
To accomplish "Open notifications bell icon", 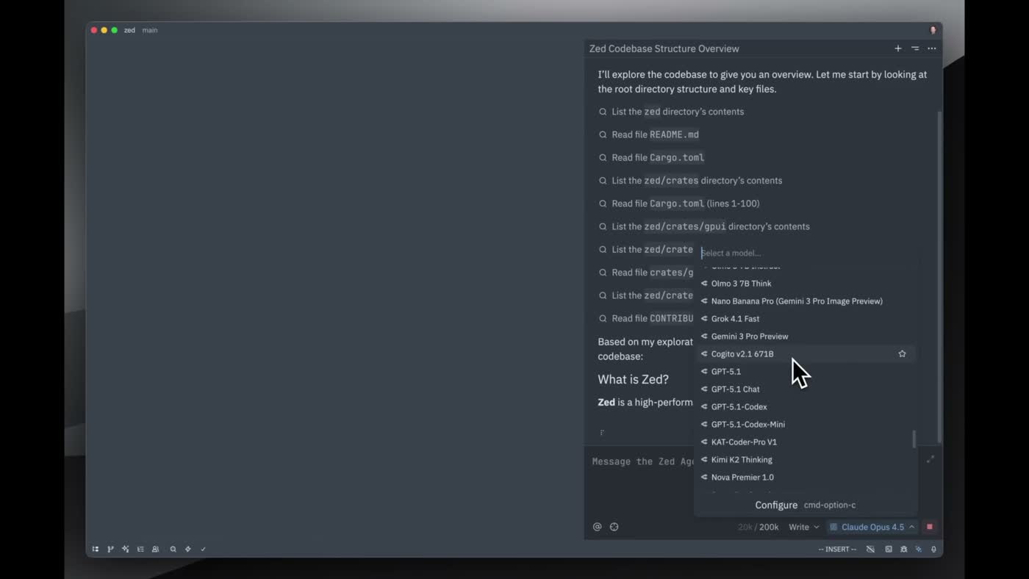I will tap(933, 549).
